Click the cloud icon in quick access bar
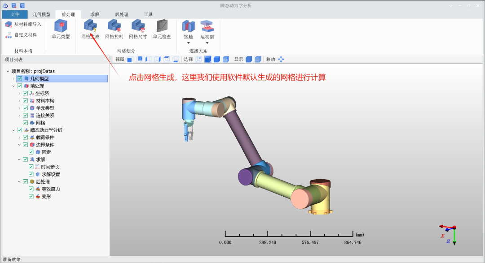This screenshot has height=263, width=485. tap(5, 5)
